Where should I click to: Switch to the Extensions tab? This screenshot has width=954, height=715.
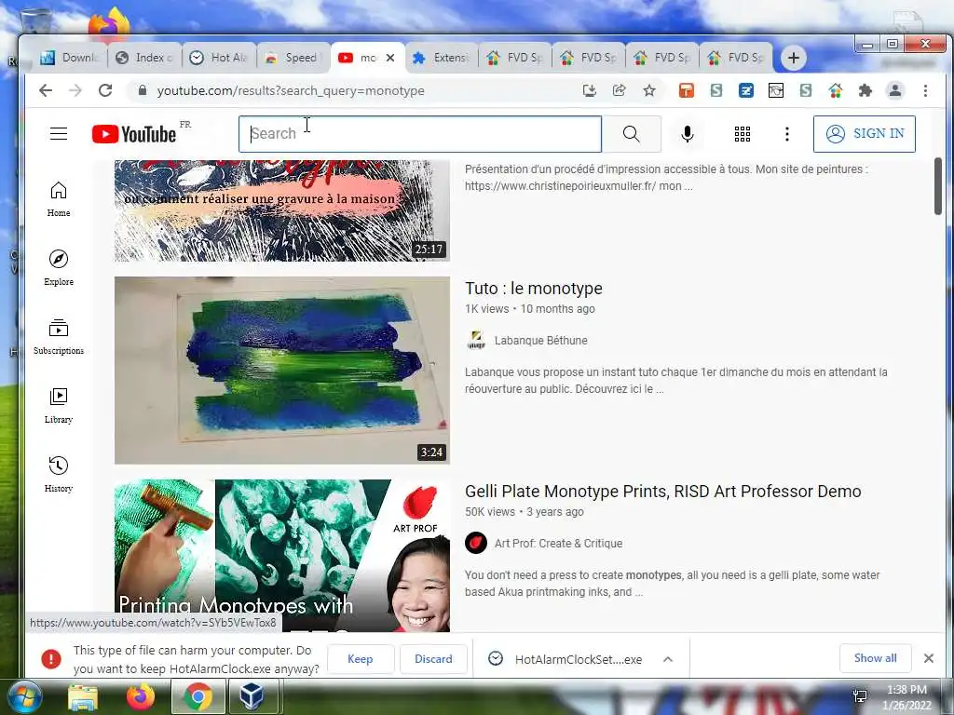[x=442, y=58]
